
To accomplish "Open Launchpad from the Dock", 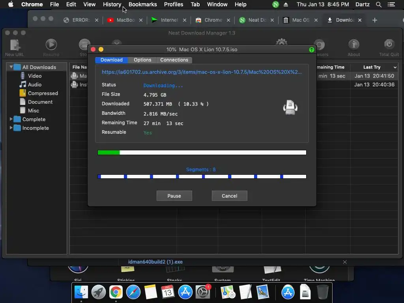I will pos(98,292).
